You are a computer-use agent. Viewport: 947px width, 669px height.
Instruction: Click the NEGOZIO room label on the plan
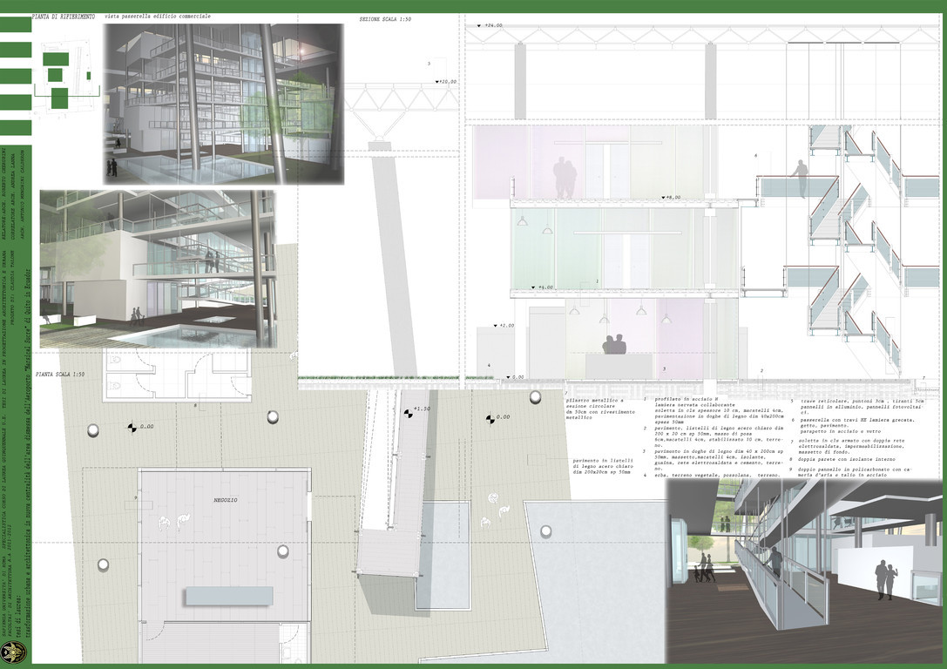[x=227, y=502]
